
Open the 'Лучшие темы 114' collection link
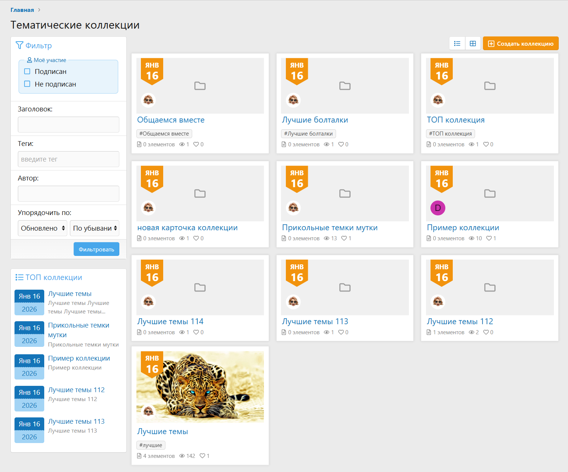[170, 322]
